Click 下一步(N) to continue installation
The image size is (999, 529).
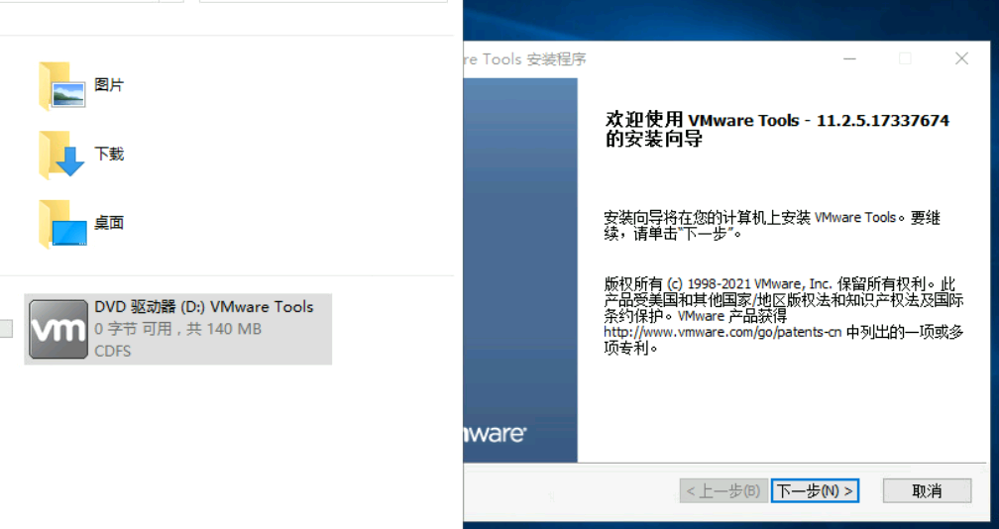click(x=815, y=490)
